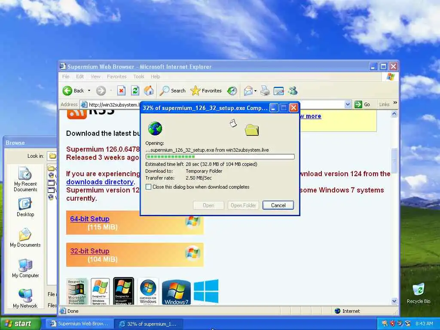Enable Close this dialog box when download completes
The width and height of the screenshot is (440, 330).
[148, 187]
